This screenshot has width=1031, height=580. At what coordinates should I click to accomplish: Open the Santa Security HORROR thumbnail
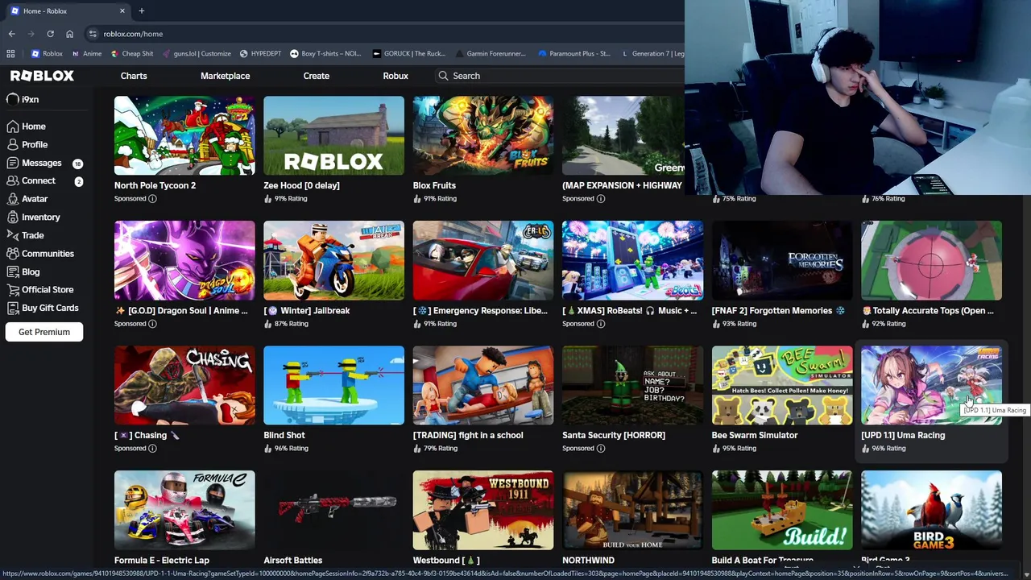pyautogui.click(x=632, y=385)
